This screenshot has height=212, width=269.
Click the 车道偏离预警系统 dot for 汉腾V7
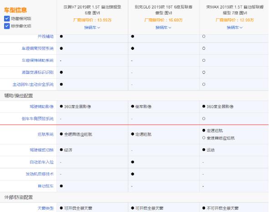[x=61, y=48]
